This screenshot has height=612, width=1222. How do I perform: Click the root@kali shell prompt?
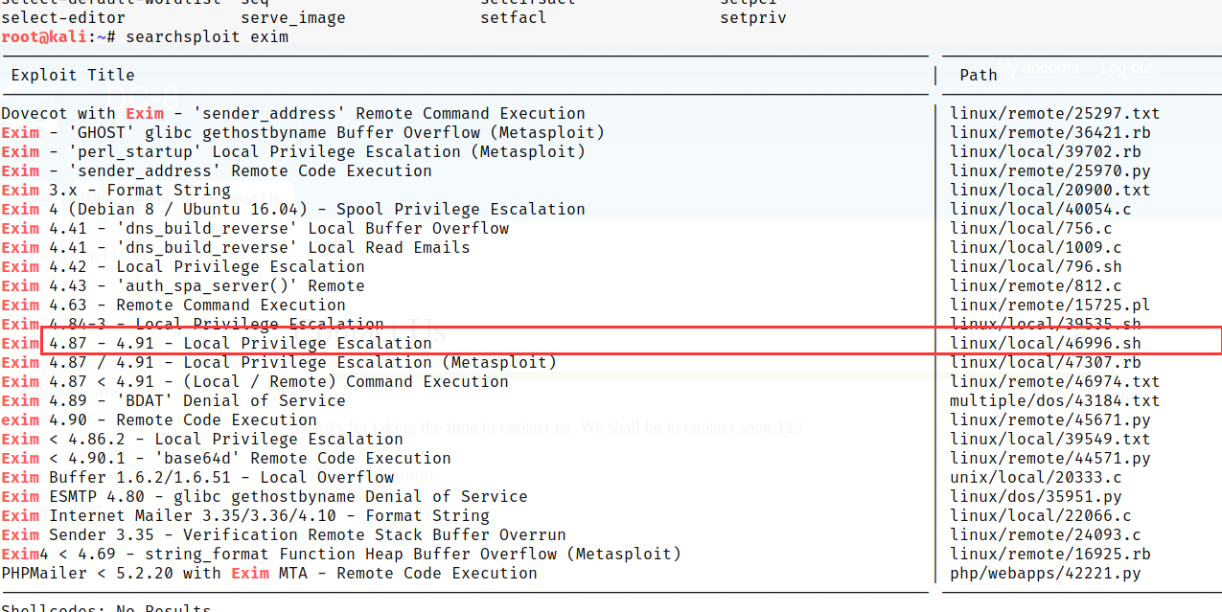58,36
